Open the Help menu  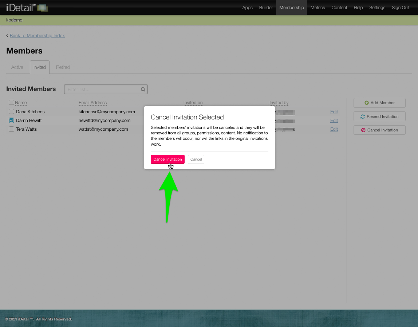pyautogui.click(x=358, y=7)
